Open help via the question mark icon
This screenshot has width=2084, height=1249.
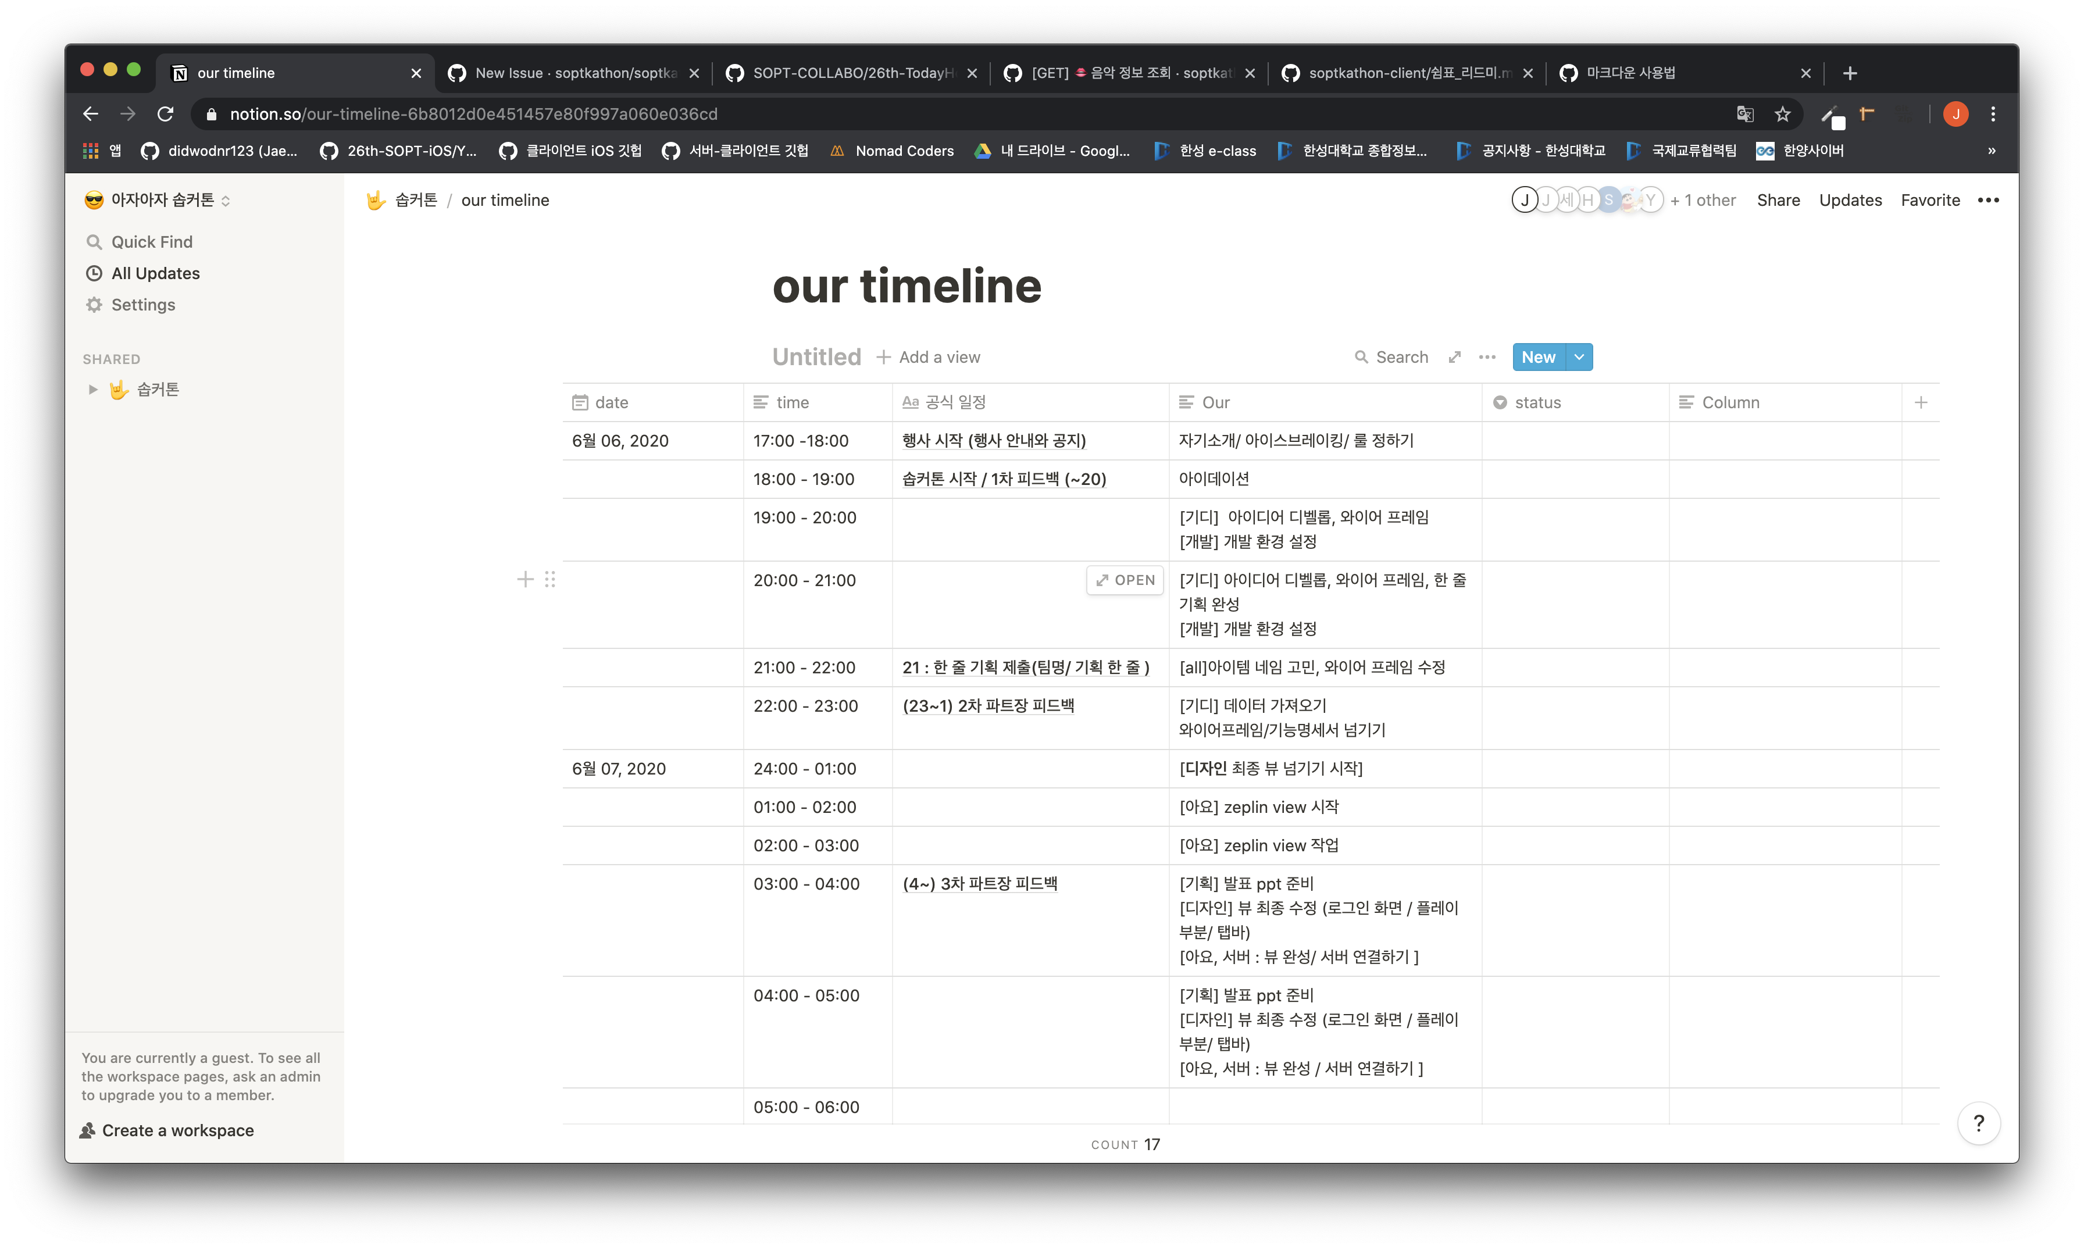(1980, 1123)
